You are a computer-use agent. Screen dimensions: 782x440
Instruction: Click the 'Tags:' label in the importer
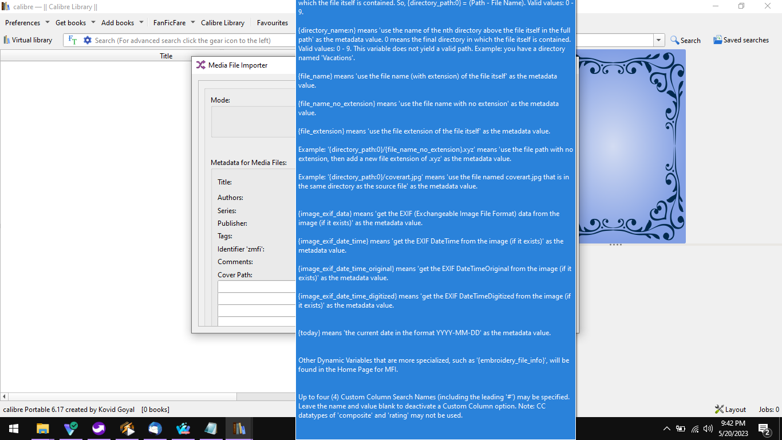pyautogui.click(x=225, y=236)
